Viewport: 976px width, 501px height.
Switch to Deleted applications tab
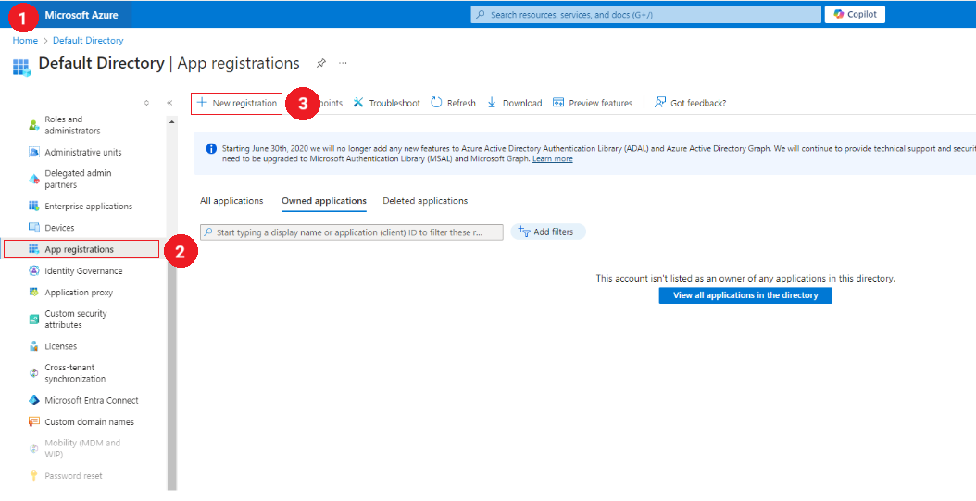pos(425,201)
